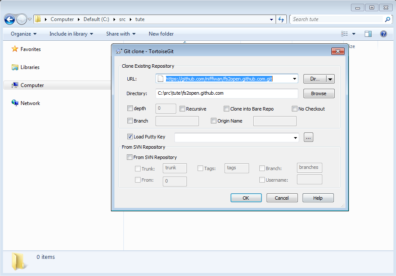Enable Clone into Bare Repo option

coord(226,109)
